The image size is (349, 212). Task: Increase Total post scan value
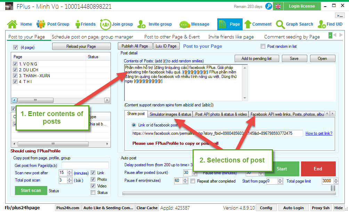click(x=70, y=179)
